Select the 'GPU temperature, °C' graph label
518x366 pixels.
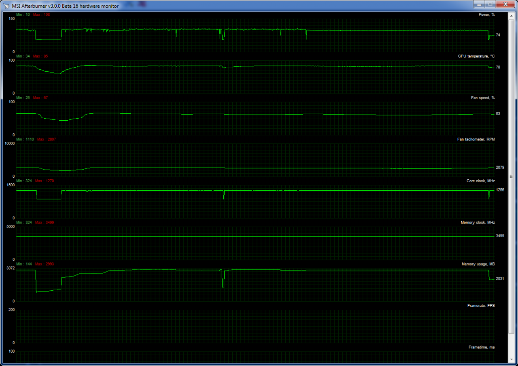point(476,56)
